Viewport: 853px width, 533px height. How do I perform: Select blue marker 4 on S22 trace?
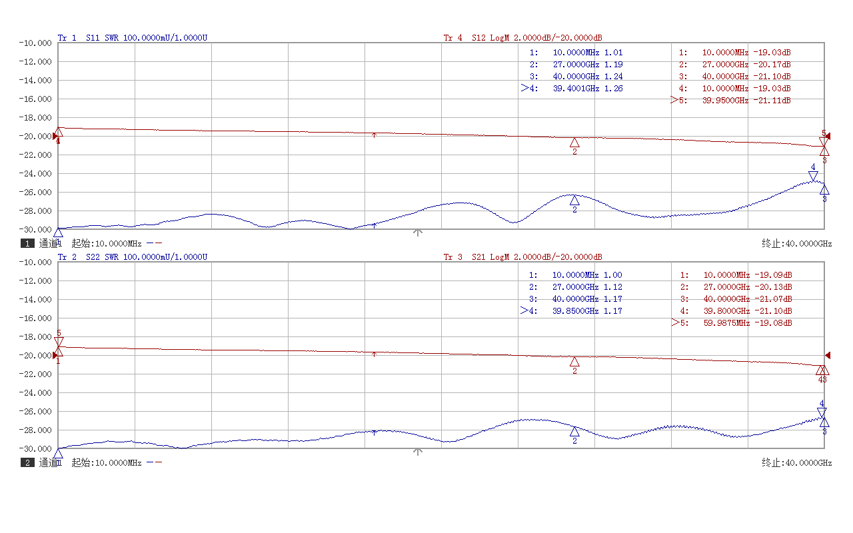[822, 412]
